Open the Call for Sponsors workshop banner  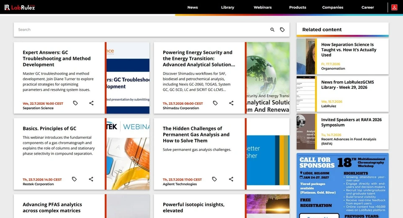343,186
